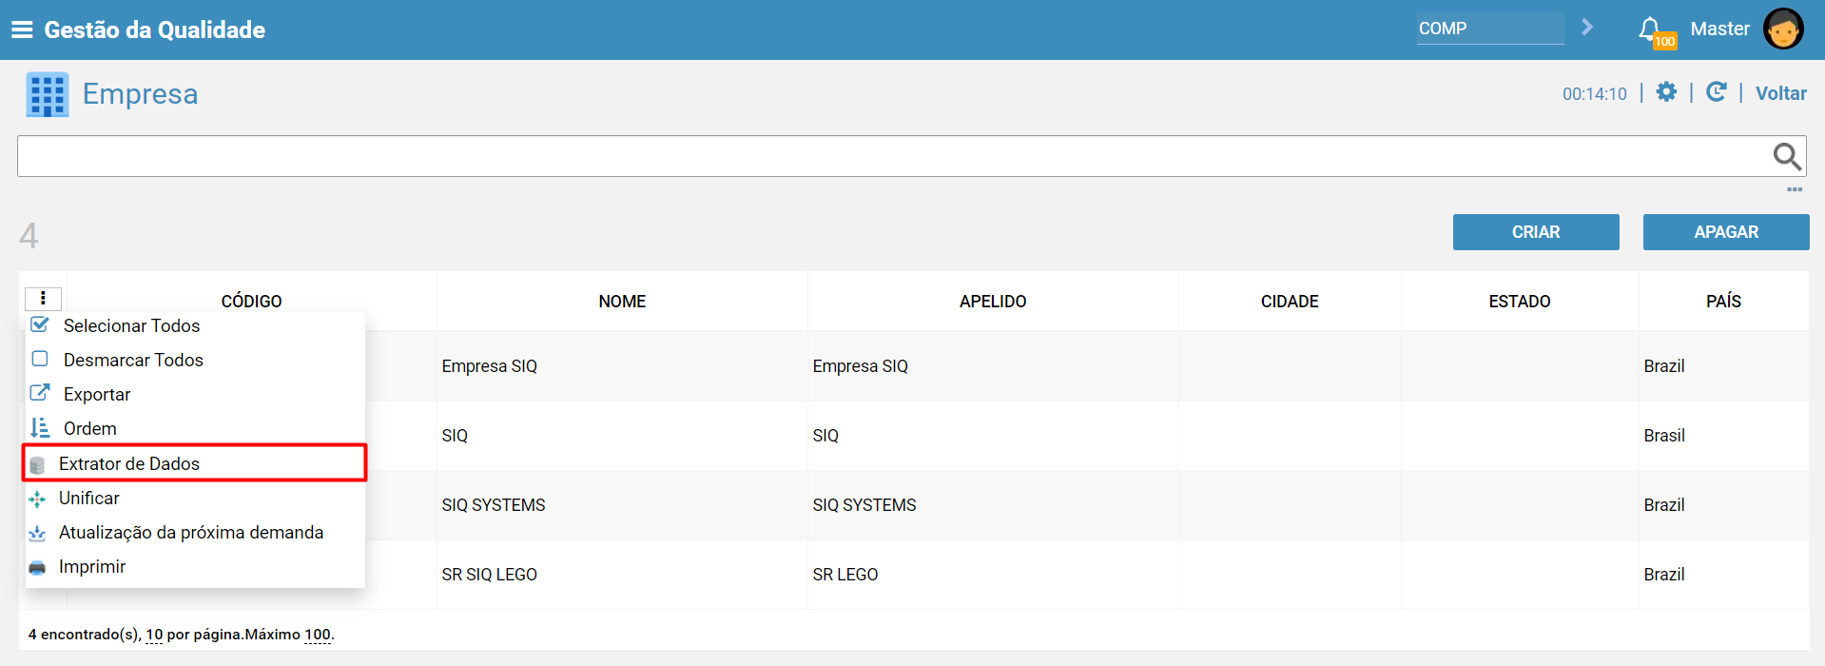Open the Master user avatar

coord(1783,29)
